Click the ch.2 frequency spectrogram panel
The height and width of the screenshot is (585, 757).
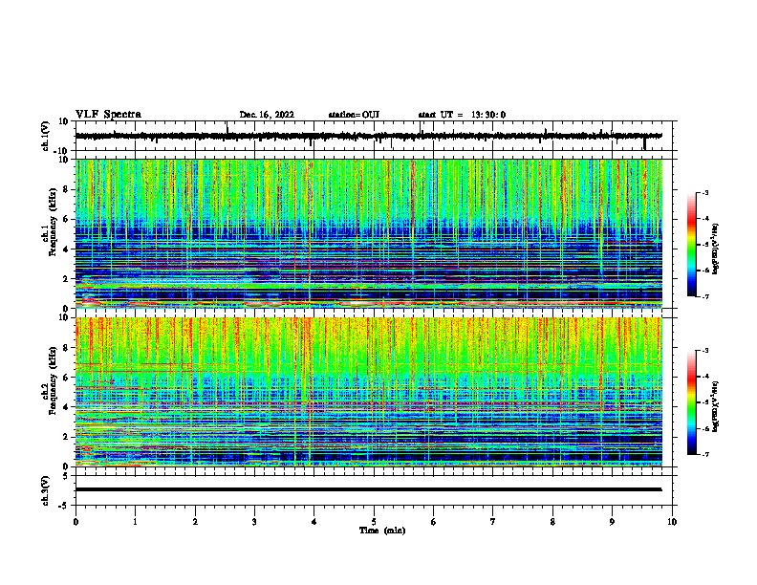(x=368, y=392)
